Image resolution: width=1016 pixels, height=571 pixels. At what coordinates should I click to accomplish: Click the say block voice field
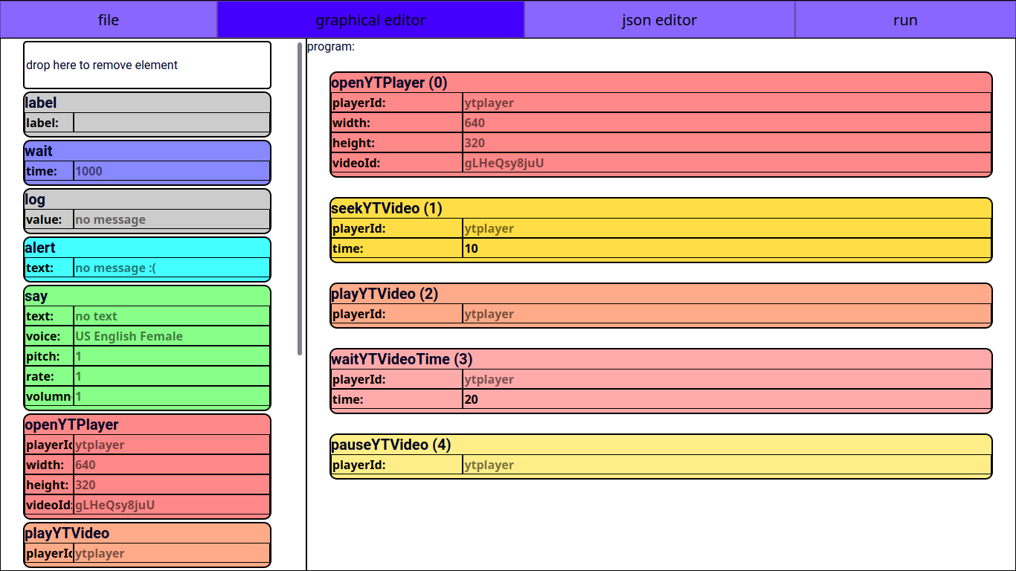pos(171,337)
